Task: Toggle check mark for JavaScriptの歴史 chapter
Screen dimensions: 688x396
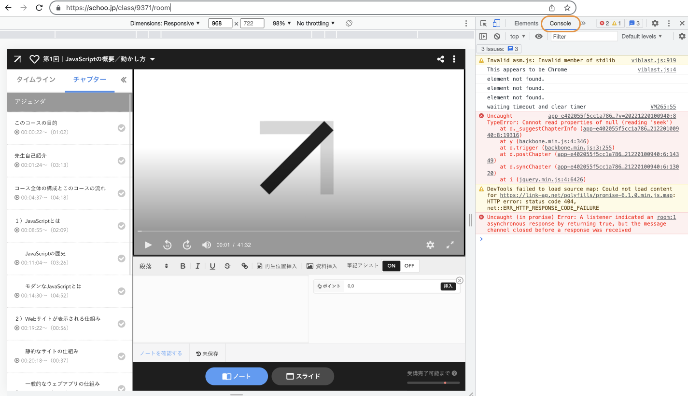Action: [x=122, y=259]
